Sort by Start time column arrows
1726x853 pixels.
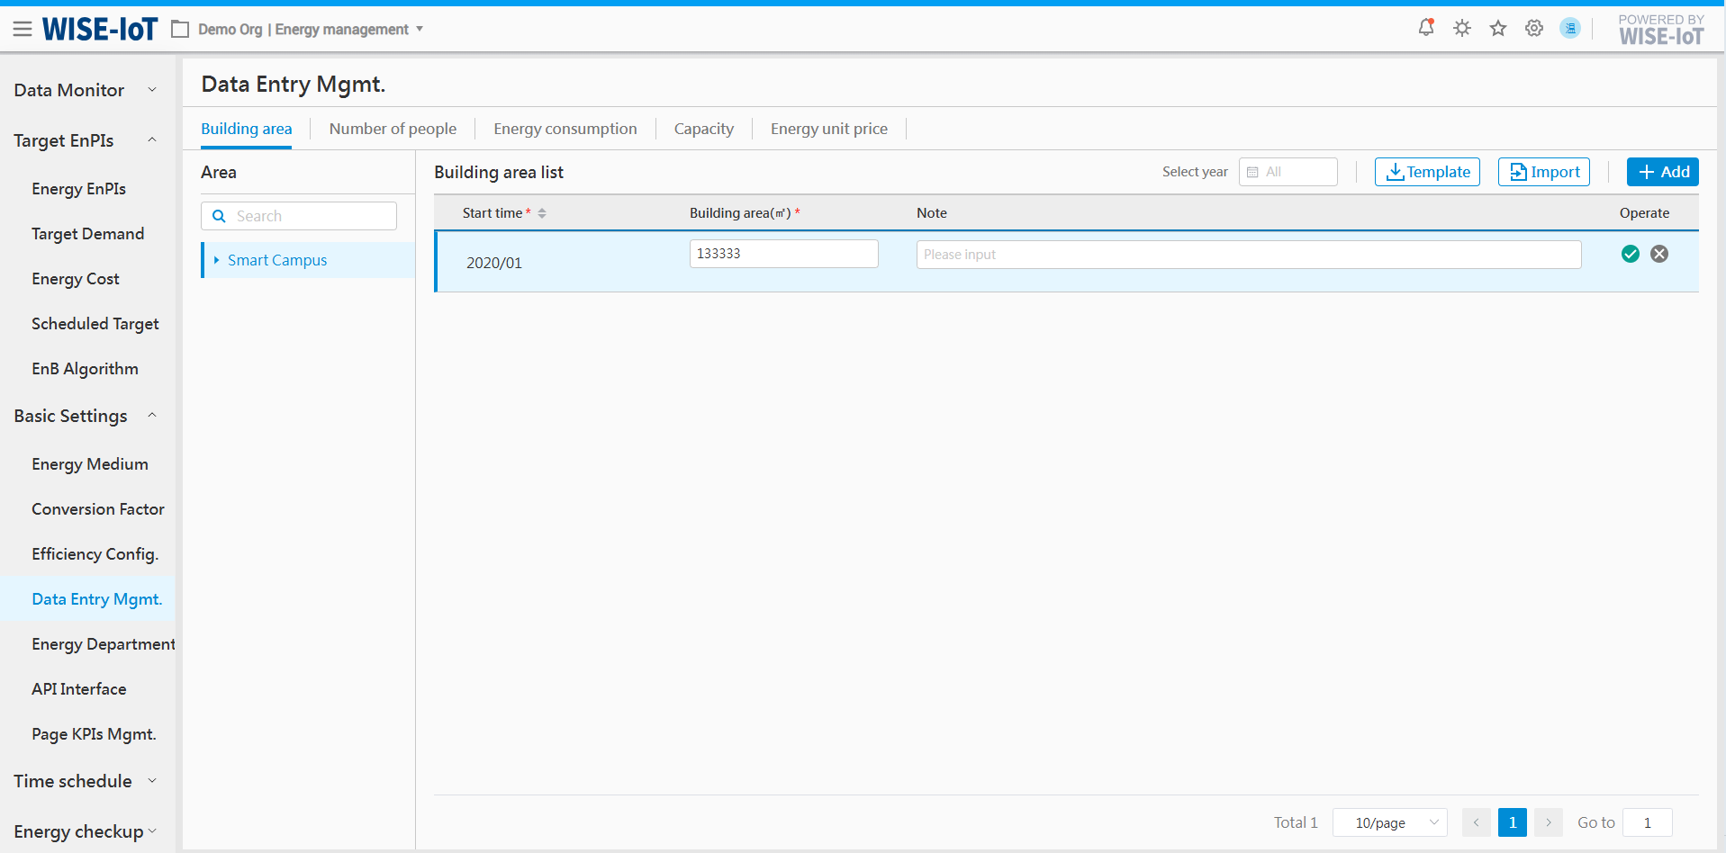(542, 213)
